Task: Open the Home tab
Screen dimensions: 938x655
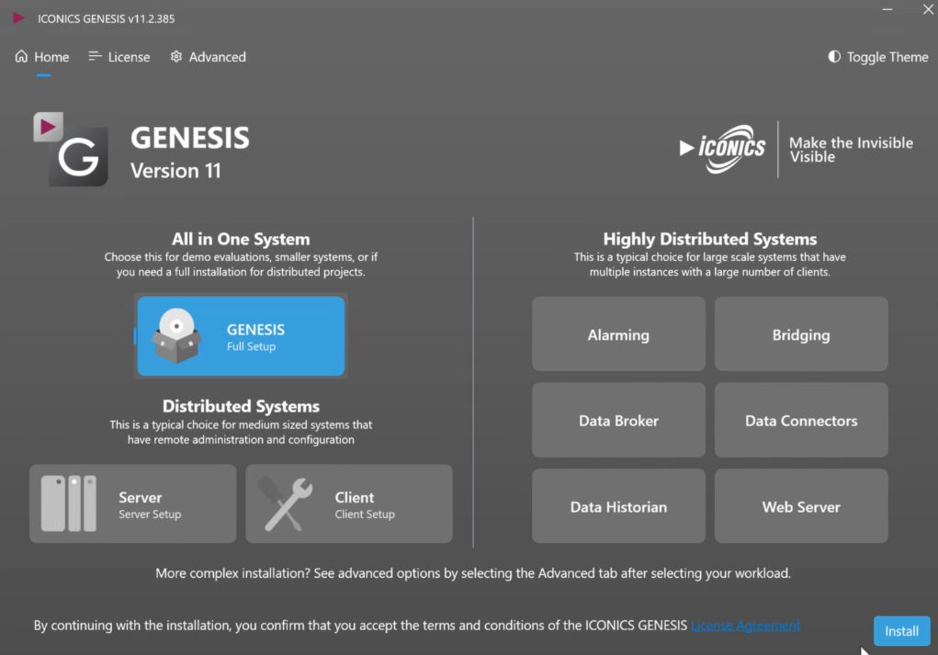Action: click(x=42, y=57)
